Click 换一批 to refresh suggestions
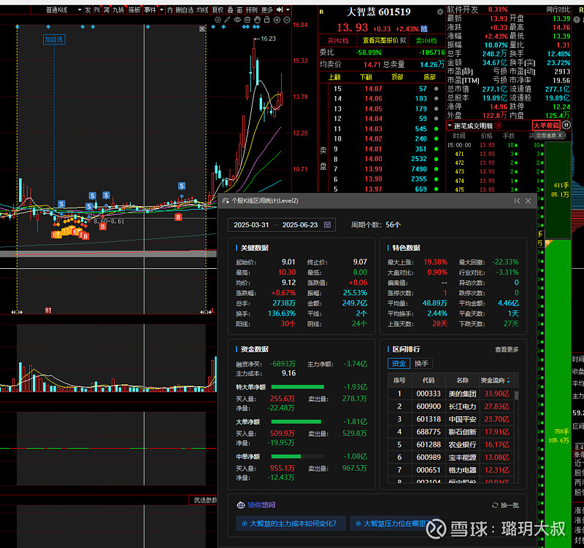Screen dimensions: 584x548 coord(505,505)
